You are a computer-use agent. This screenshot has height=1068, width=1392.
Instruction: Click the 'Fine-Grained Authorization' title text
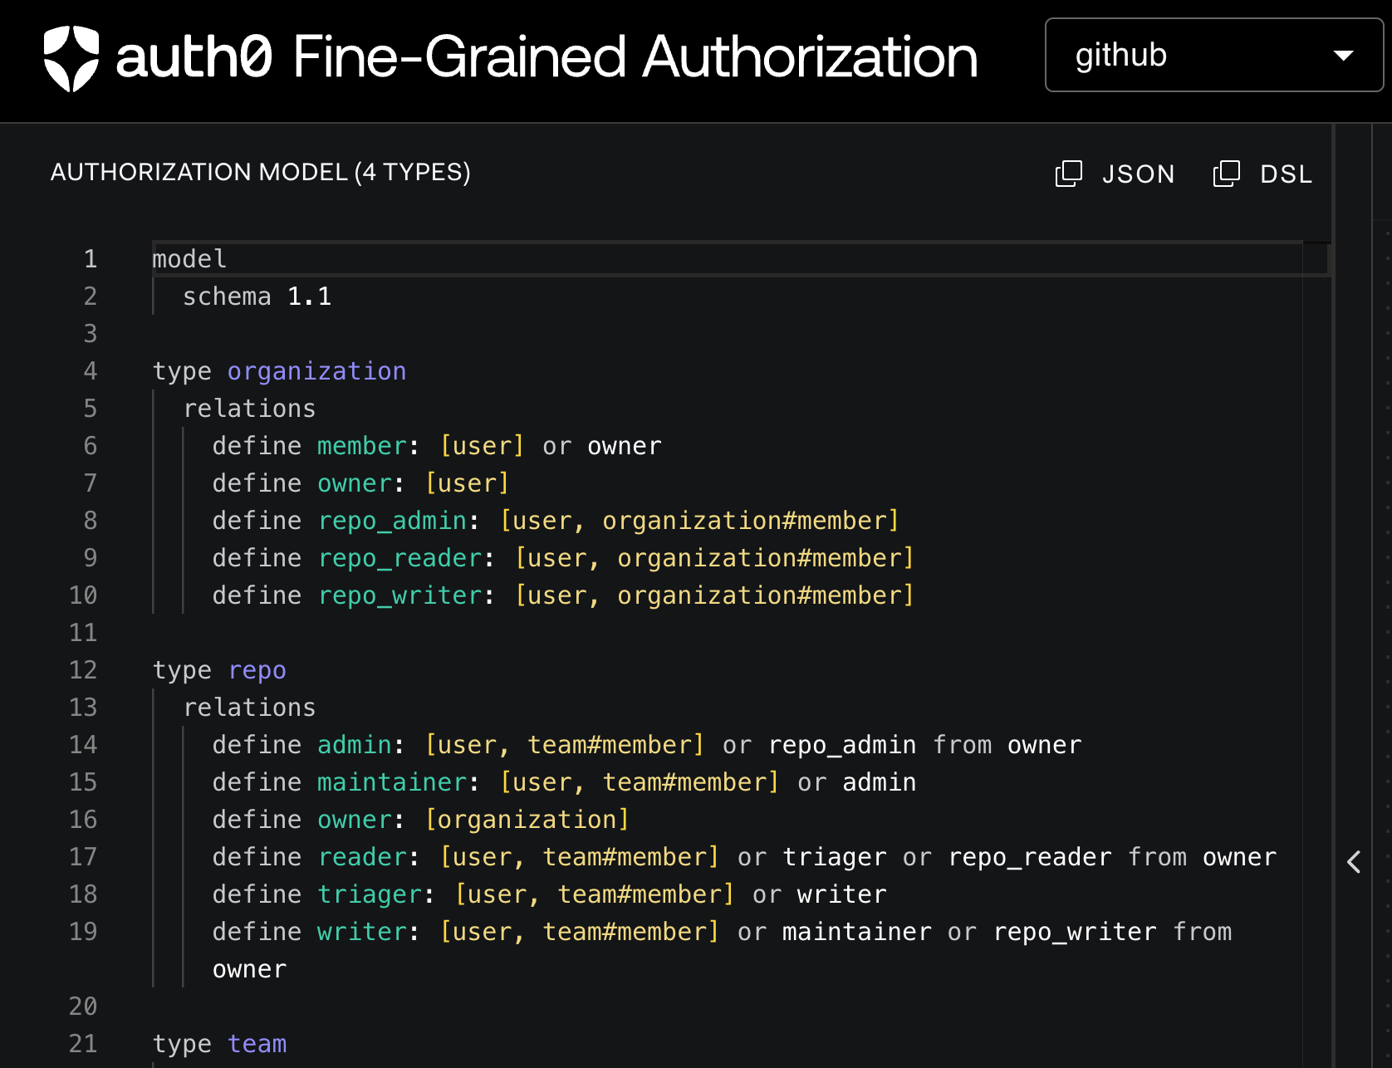pyautogui.click(x=635, y=57)
